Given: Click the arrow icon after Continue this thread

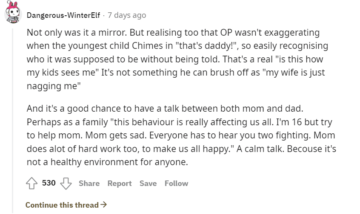Looking at the screenshot, I should (104, 204).
